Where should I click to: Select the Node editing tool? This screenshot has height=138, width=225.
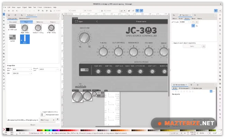click(x=4, y=18)
